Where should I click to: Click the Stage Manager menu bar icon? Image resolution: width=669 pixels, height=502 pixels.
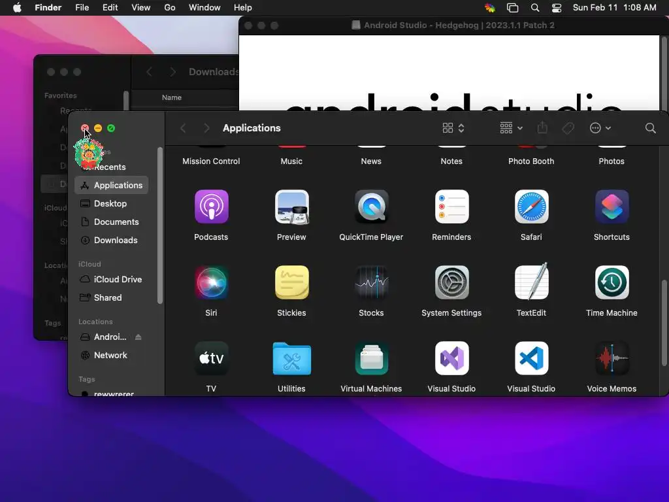(512, 8)
